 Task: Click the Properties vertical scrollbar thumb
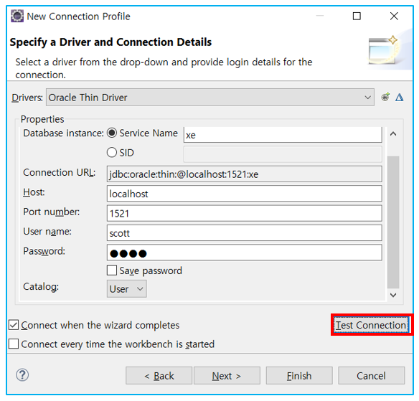tap(393, 222)
